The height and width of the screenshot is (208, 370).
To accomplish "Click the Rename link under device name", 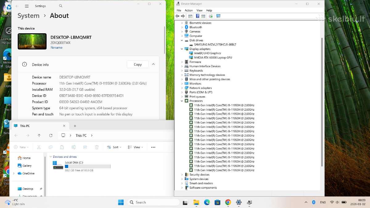I will coord(56,47).
